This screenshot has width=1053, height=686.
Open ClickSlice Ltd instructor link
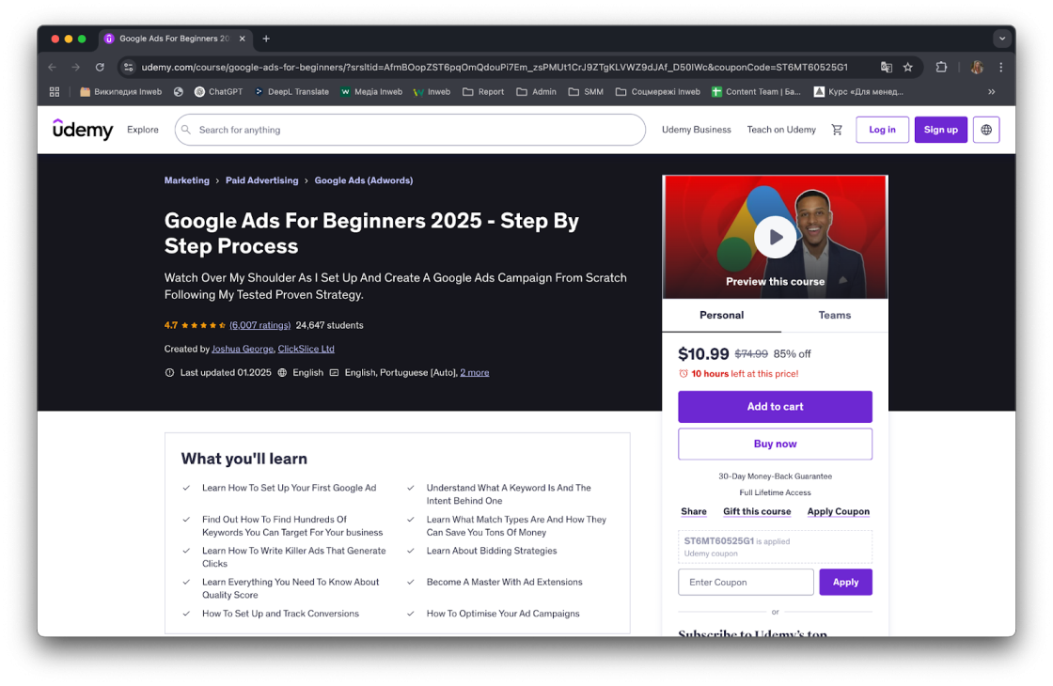[x=306, y=349]
